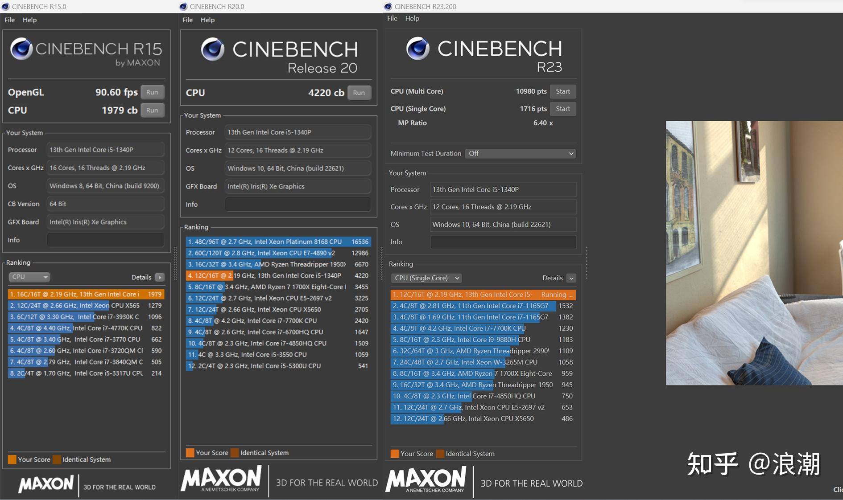Viewport: 843px width, 500px height.
Task: Run the CPU test in R15
Action: (153, 110)
